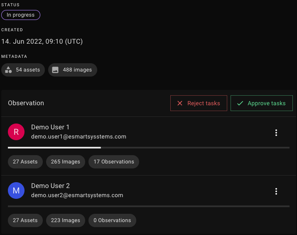297x235 pixels.
Task: Select the 17 Observations chip
Action: pos(114,162)
